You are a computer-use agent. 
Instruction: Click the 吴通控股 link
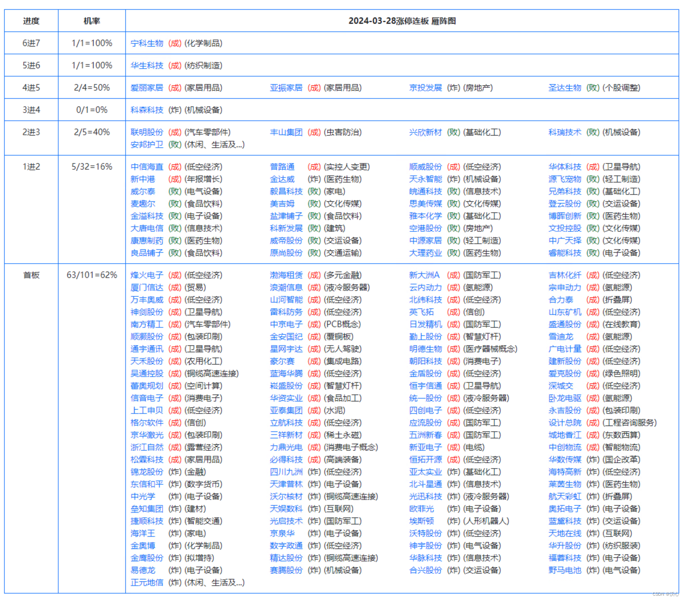pyautogui.click(x=147, y=374)
